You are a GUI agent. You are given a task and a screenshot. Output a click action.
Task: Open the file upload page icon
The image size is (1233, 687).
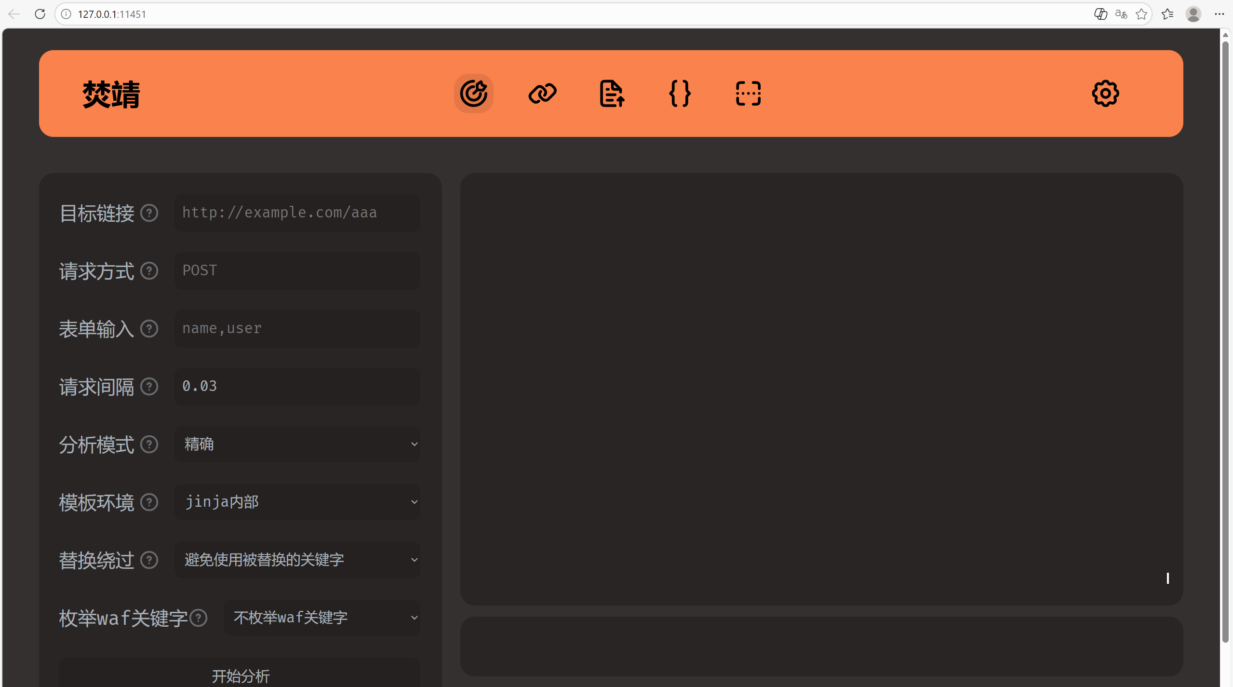pyautogui.click(x=612, y=94)
